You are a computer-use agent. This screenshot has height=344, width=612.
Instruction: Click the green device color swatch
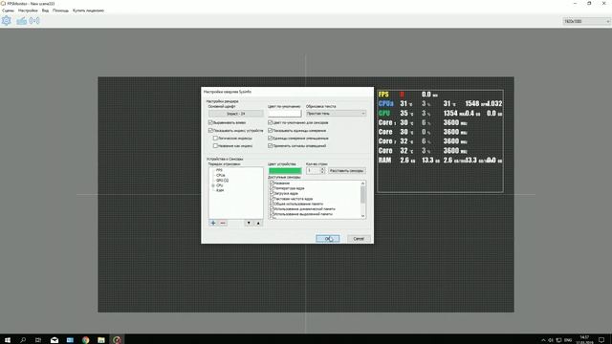(x=285, y=171)
